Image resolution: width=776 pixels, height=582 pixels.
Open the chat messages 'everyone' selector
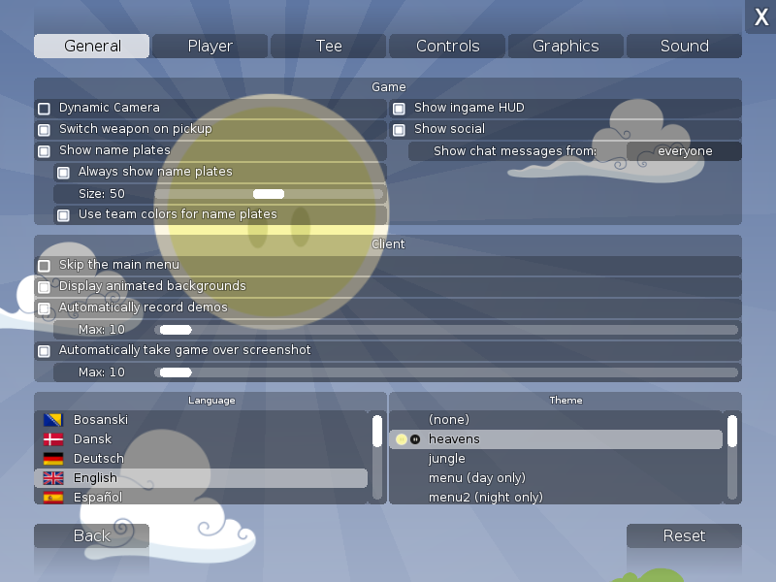tap(684, 151)
